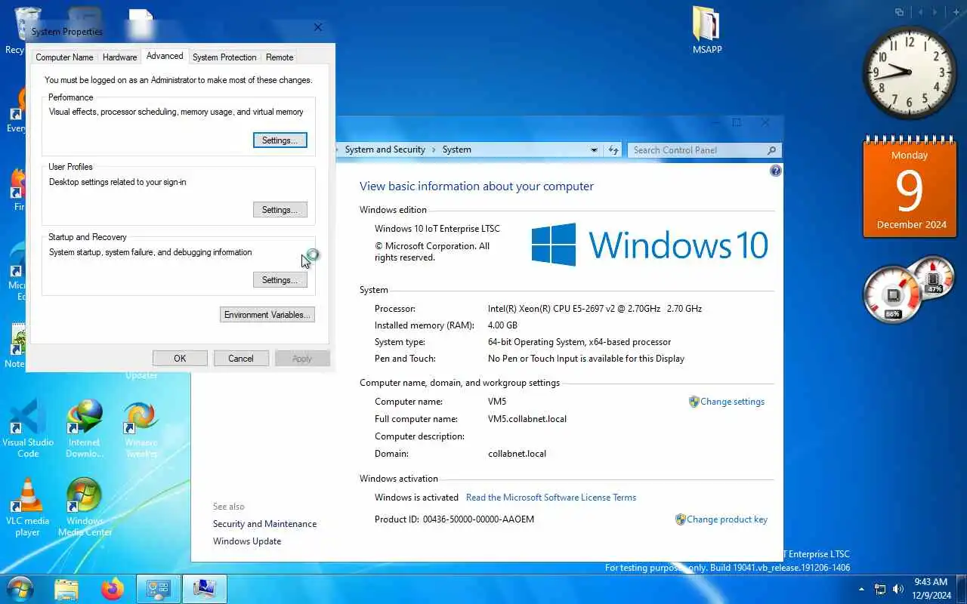Select the Intel Xeon processor text
Image resolution: width=967 pixels, height=604 pixels.
click(595, 309)
